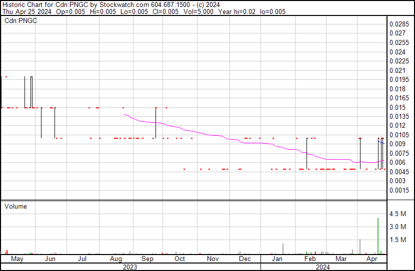Screen dimensions: 415x271
Task: Click the 0.012 price axis label
Action: click(x=397, y=125)
